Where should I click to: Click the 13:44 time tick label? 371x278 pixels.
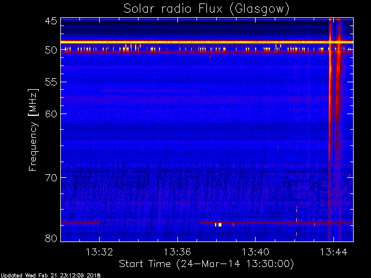334,252
